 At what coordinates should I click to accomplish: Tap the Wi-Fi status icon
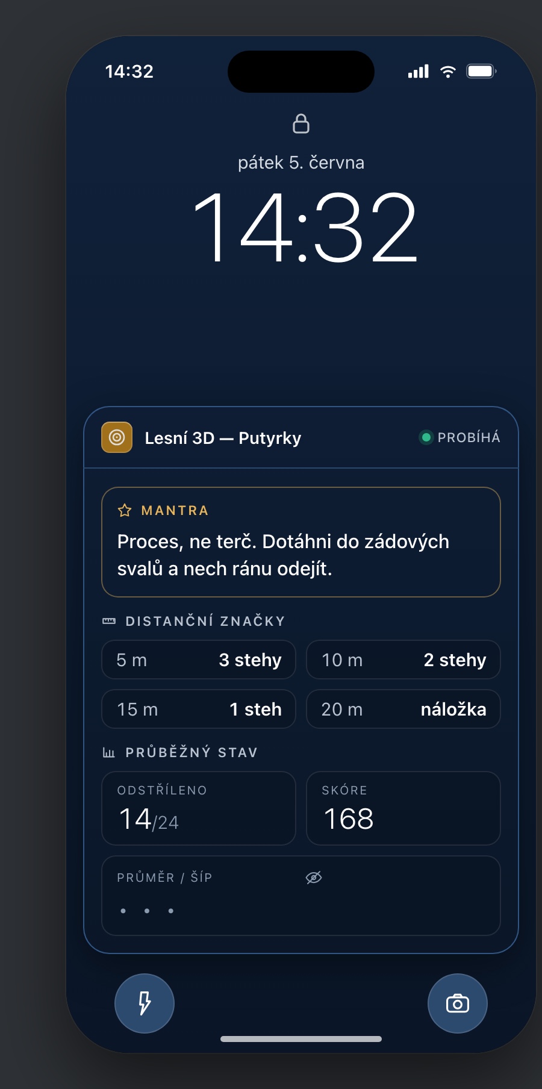tap(448, 71)
